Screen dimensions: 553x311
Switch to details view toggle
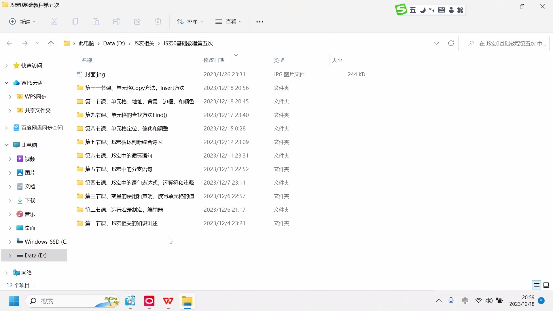pyautogui.click(x=537, y=285)
